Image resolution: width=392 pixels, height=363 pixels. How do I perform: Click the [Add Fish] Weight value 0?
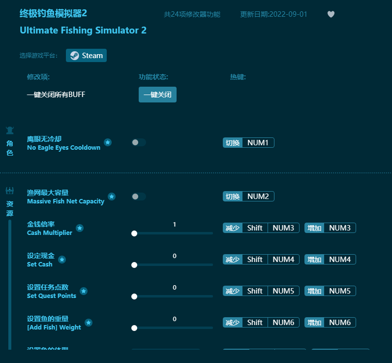pos(175,319)
